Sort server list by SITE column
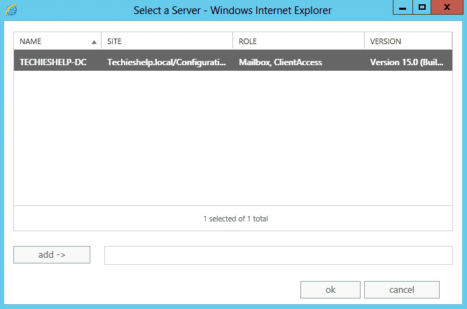 coord(115,41)
